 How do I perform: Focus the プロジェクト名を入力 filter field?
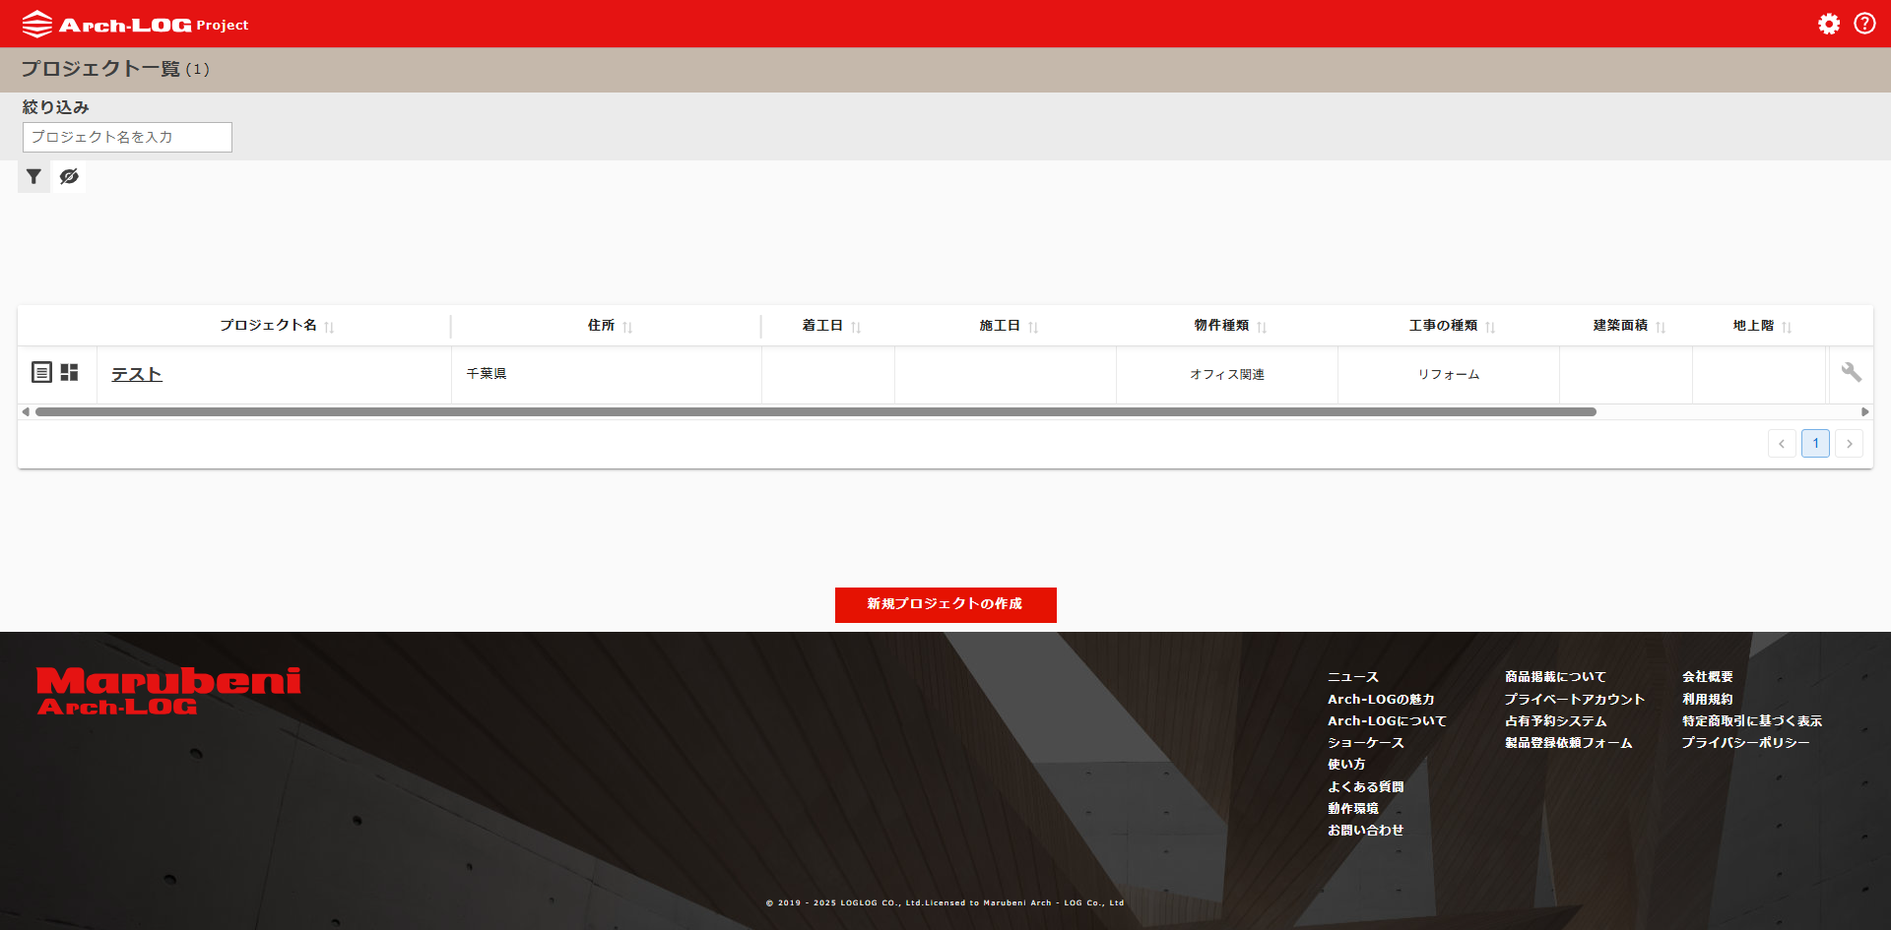[x=127, y=137]
